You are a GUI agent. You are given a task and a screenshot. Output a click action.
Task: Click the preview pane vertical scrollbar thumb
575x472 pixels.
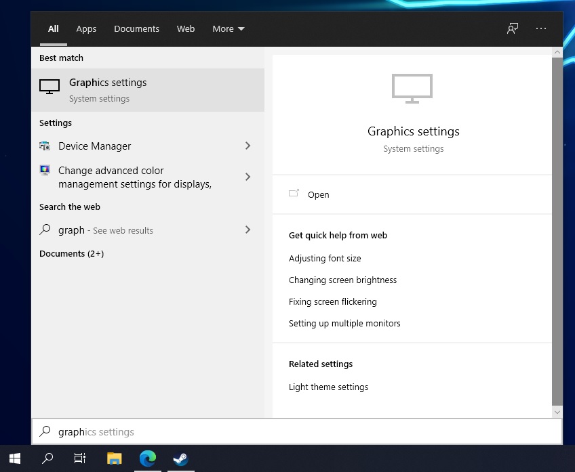[557, 231]
